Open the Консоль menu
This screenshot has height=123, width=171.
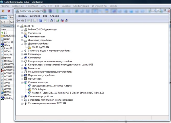point(22,16)
